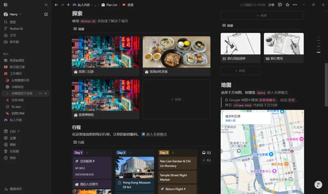Viewport: 328px width, 194px height.
Task: Click the empty 新建 gallery card under 探索
Action: 176,99
